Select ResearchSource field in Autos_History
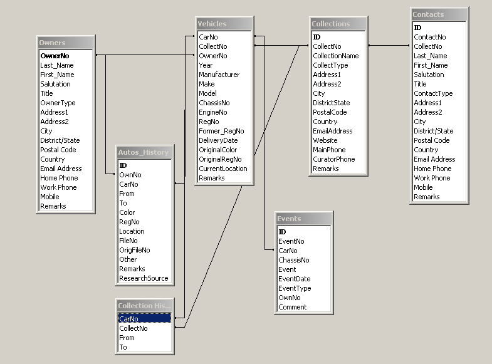Viewport: 492px width, 364px height. click(144, 278)
